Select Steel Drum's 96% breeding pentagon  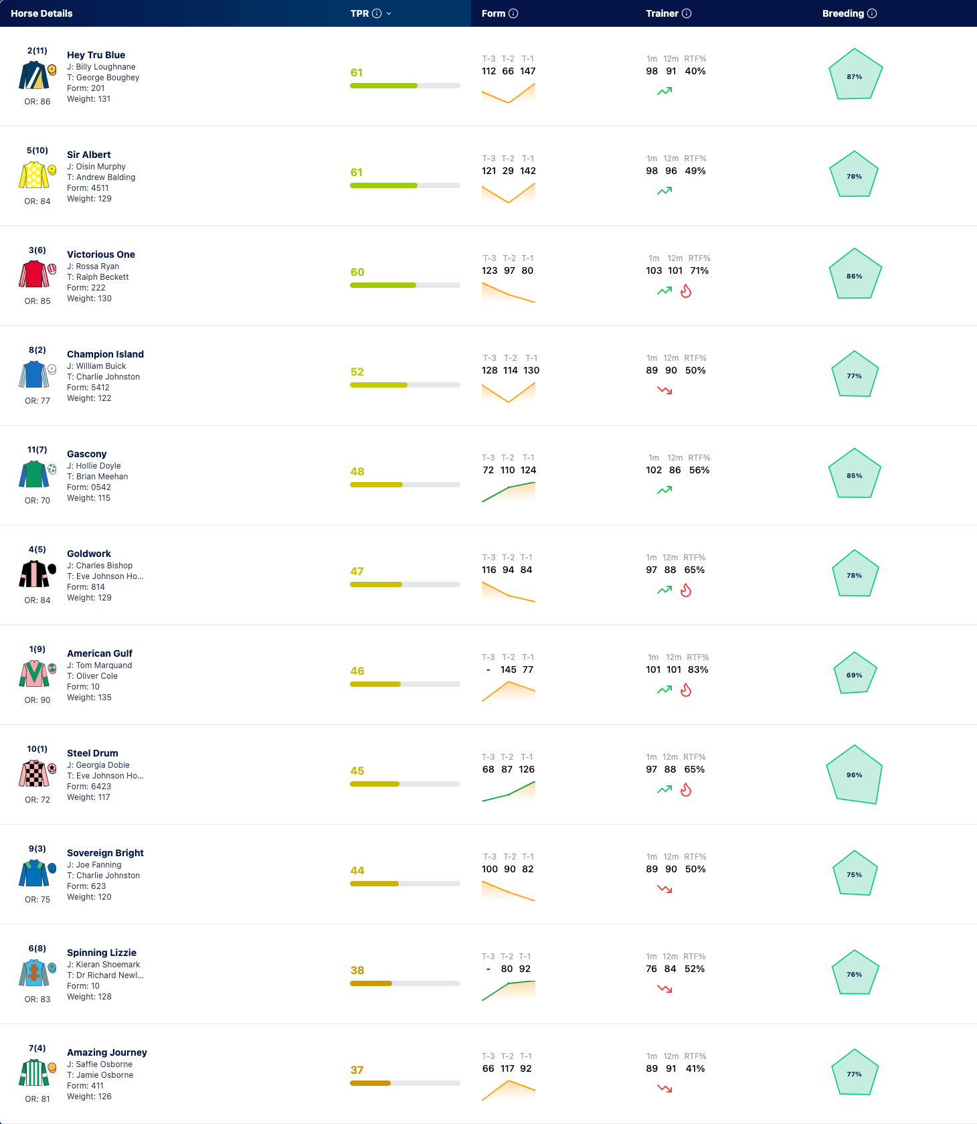point(855,775)
